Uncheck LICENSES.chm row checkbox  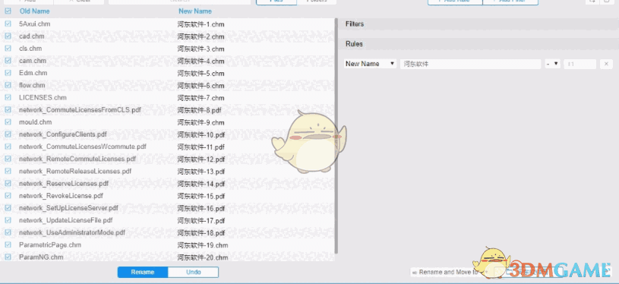click(x=8, y=97)
